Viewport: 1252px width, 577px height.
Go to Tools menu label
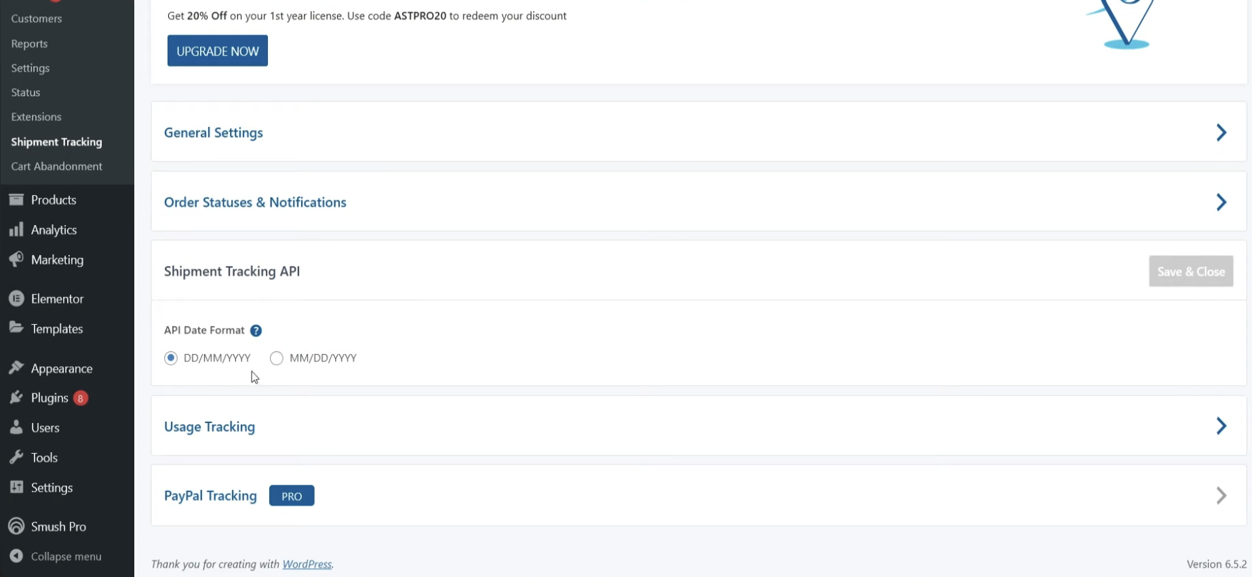pos(44,457)
